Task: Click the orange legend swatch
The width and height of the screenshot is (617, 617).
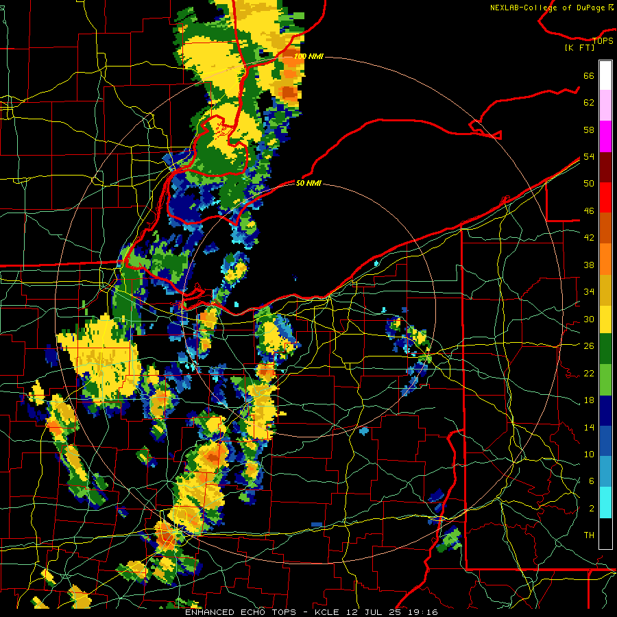Action: point(605,258)
